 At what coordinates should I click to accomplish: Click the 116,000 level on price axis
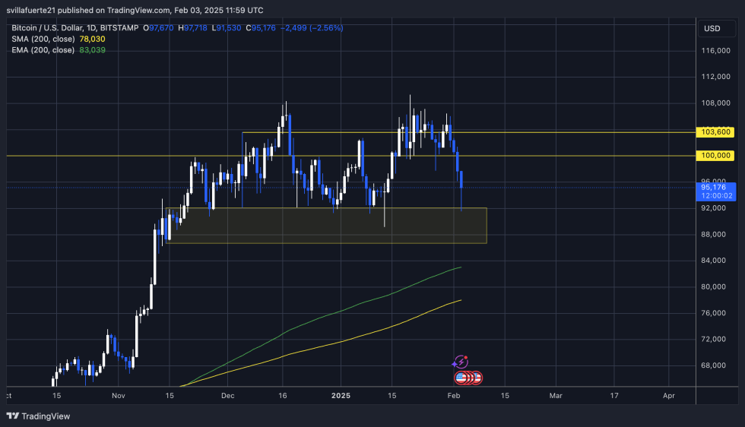coord(717,50)
